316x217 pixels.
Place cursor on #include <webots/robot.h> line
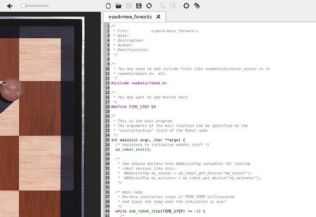pos(139,83)
